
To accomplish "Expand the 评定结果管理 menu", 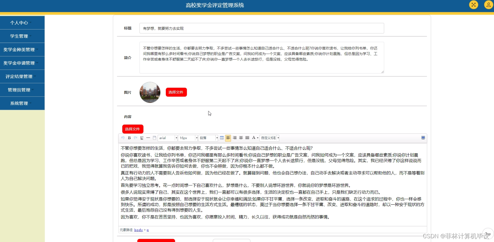I will (x=22, y=76).
